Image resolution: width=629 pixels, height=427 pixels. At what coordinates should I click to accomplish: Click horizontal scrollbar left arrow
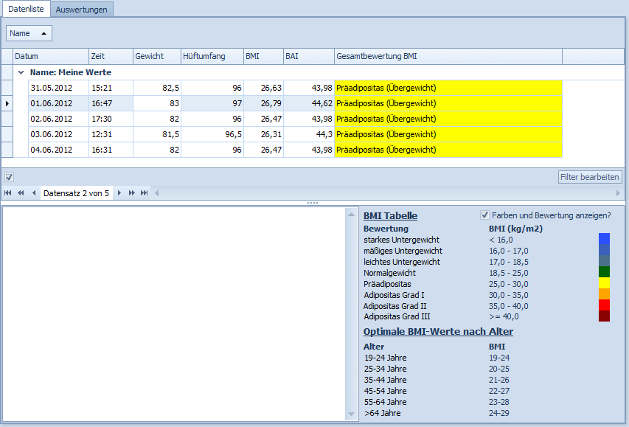157,193
